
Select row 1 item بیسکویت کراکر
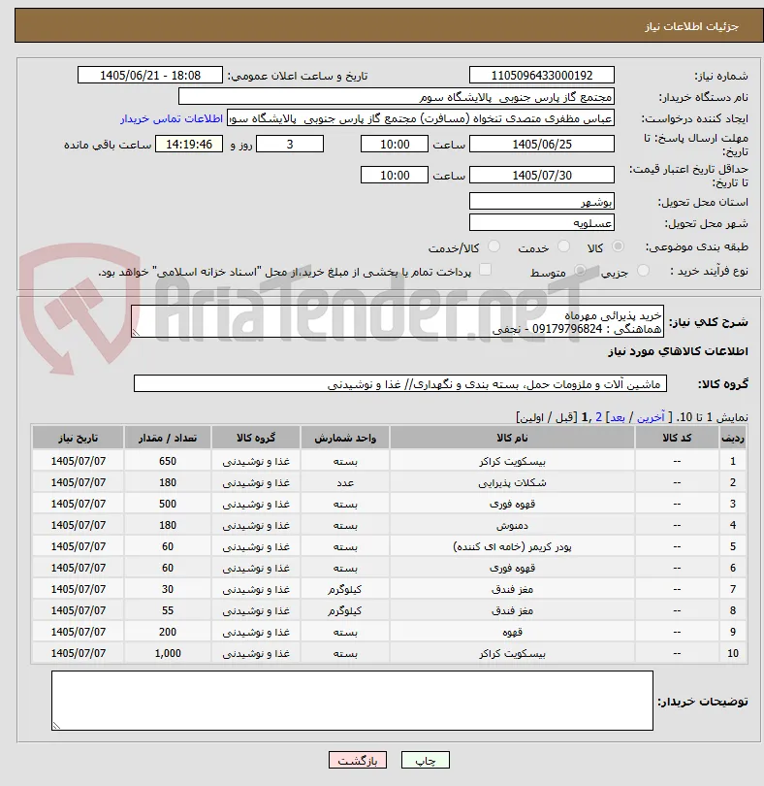click(x=512, y=461)
